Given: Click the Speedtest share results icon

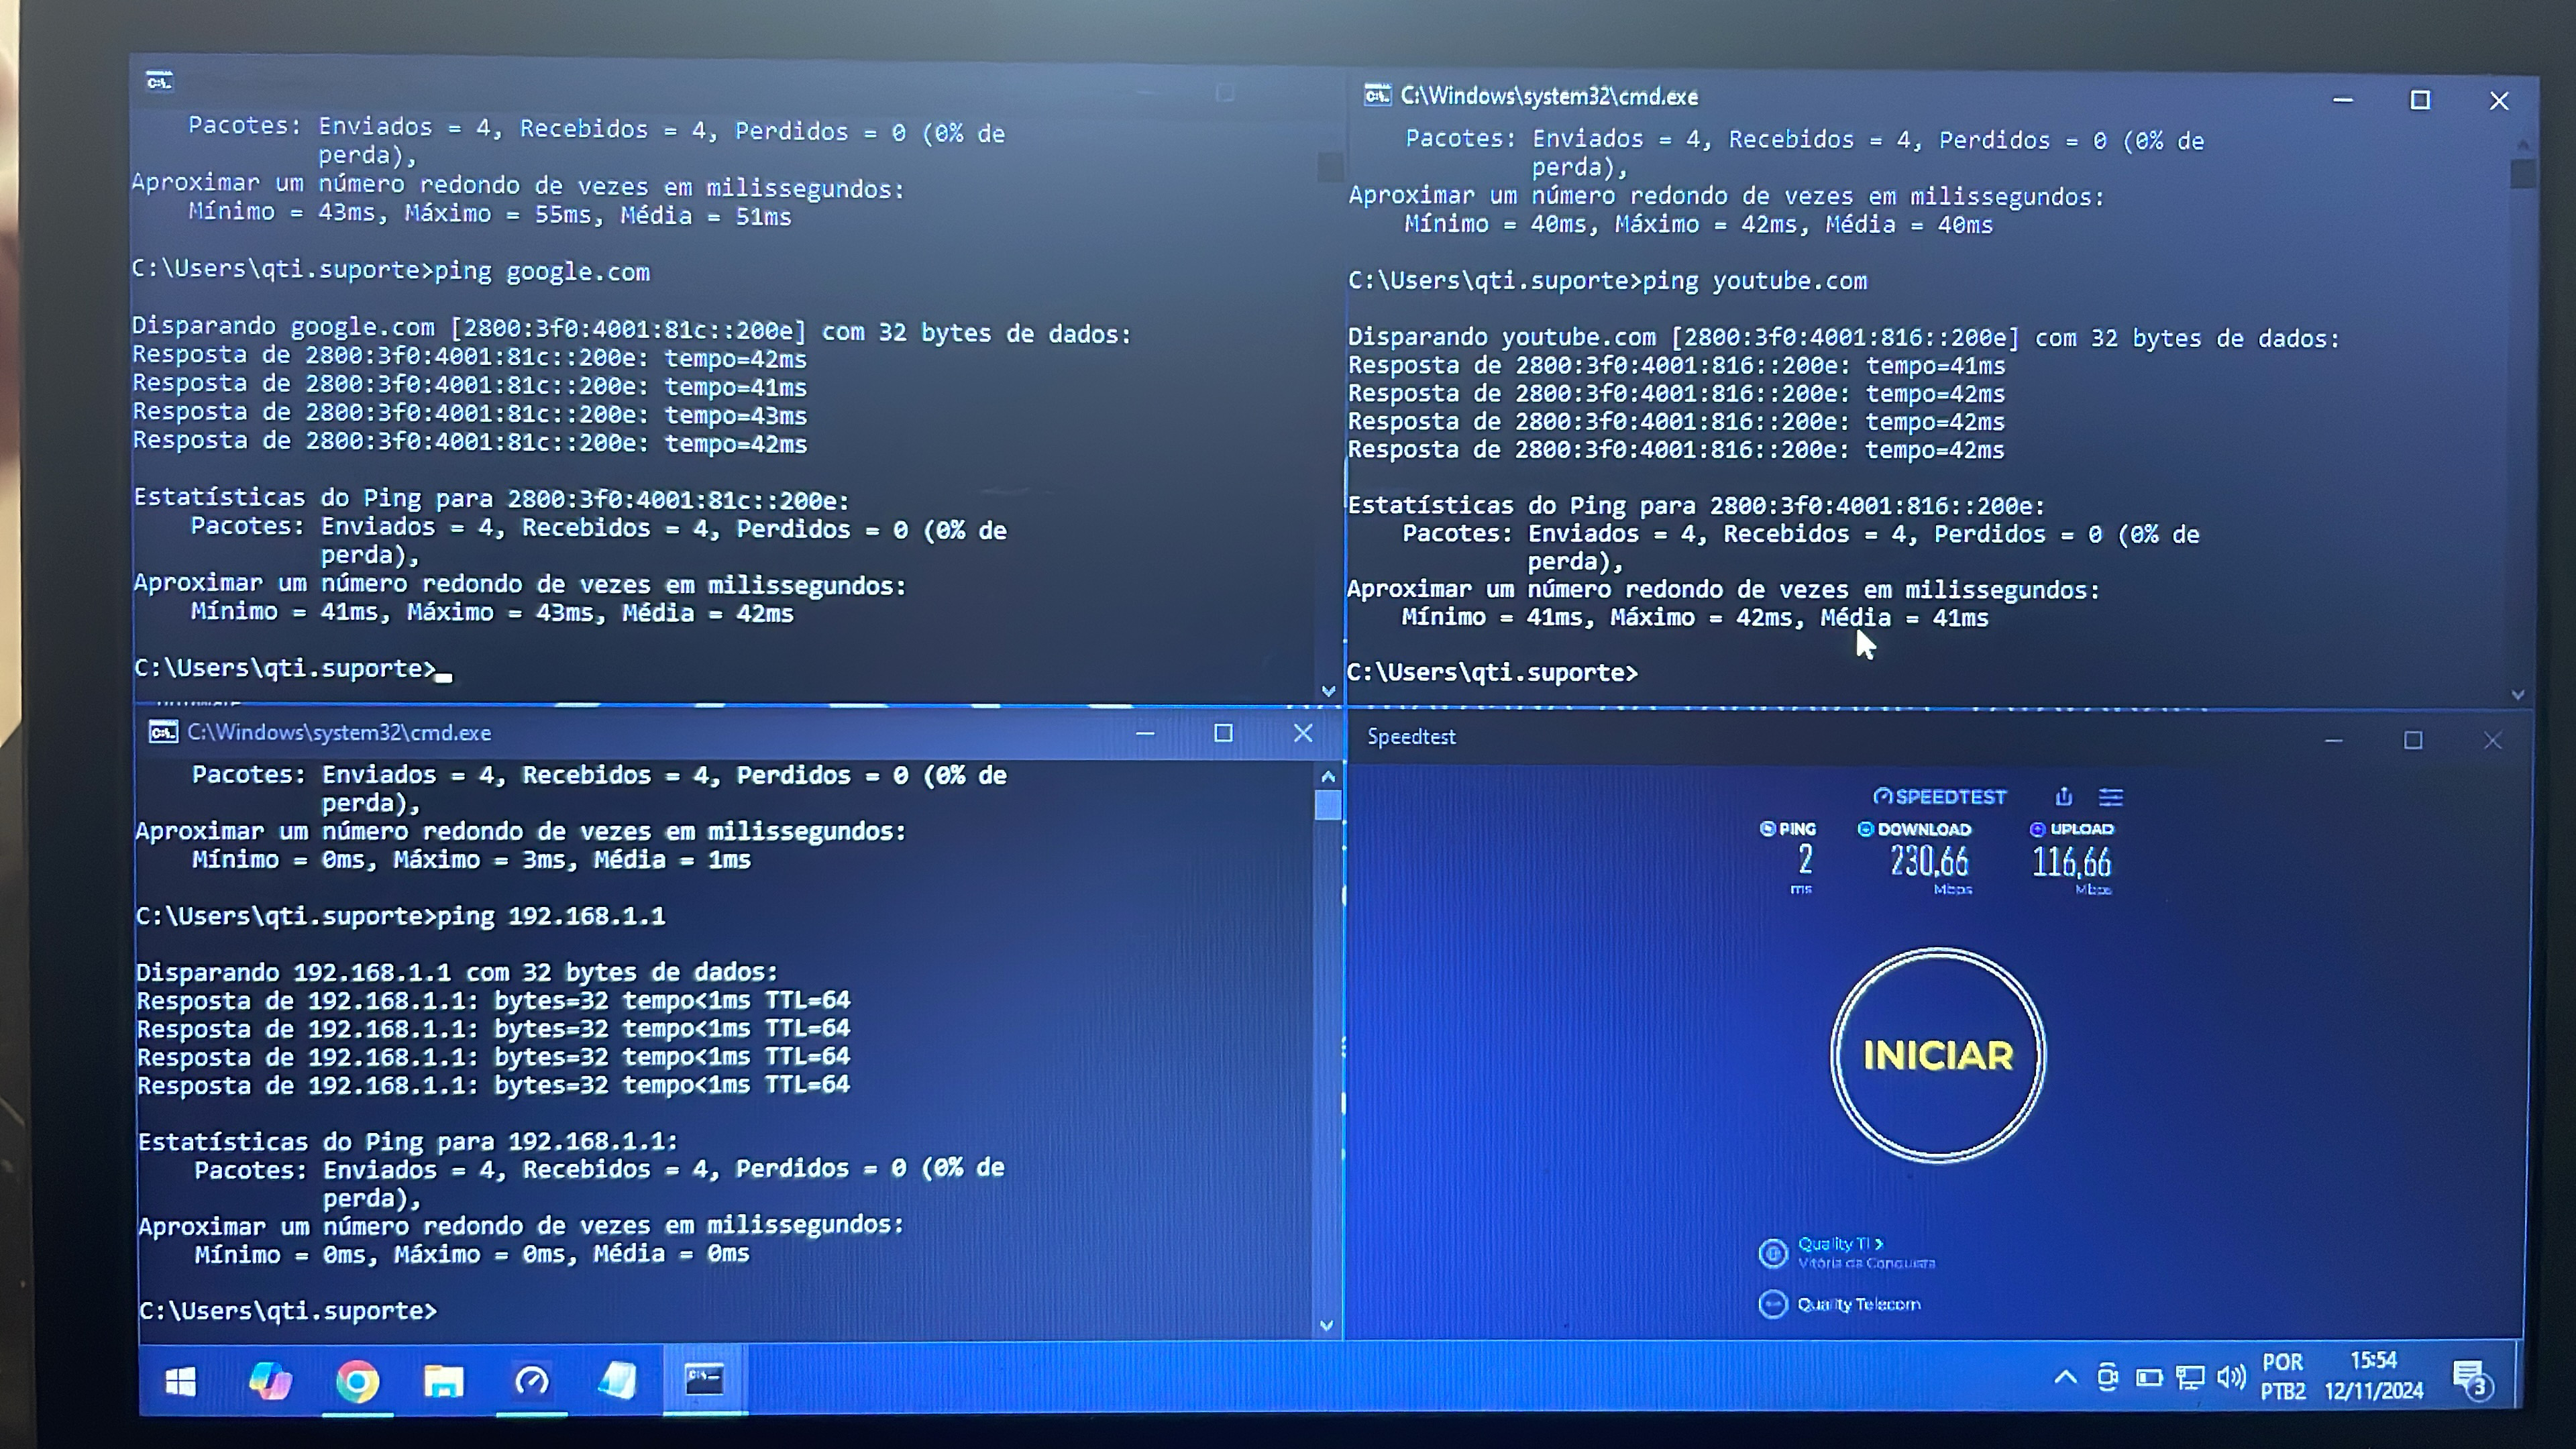Looking at the screenshot, I should (x=2063, y=796).
